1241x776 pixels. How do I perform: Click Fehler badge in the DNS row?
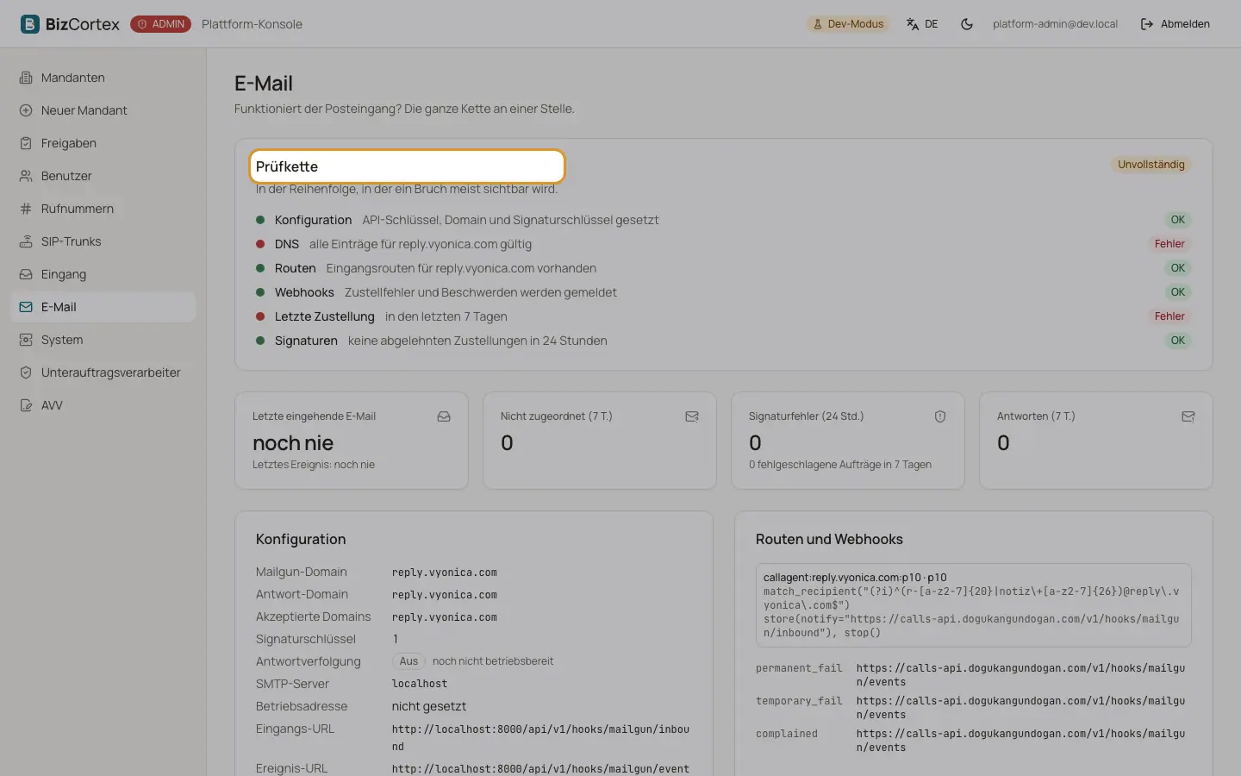tap(1169, 244)
